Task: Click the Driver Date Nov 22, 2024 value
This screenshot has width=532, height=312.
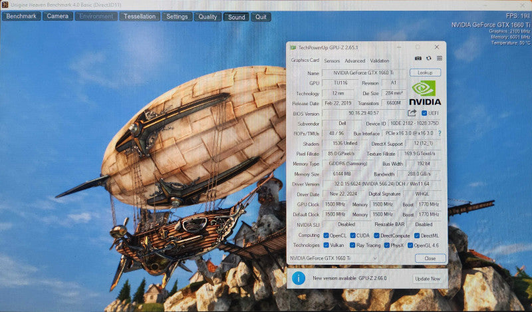Action: (342, 194)
